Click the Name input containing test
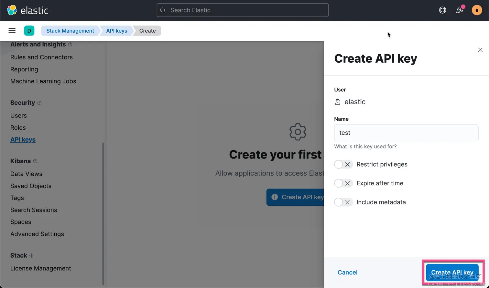This screenshot has width=489, height=288. pyautogui.click(x=406, y=133)
